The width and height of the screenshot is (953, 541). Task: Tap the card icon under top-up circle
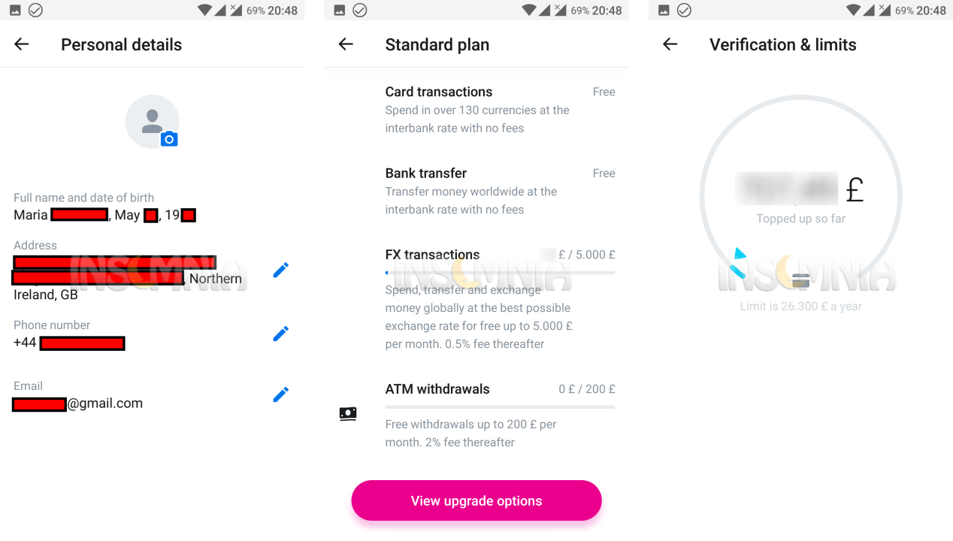tap(801, 281)
